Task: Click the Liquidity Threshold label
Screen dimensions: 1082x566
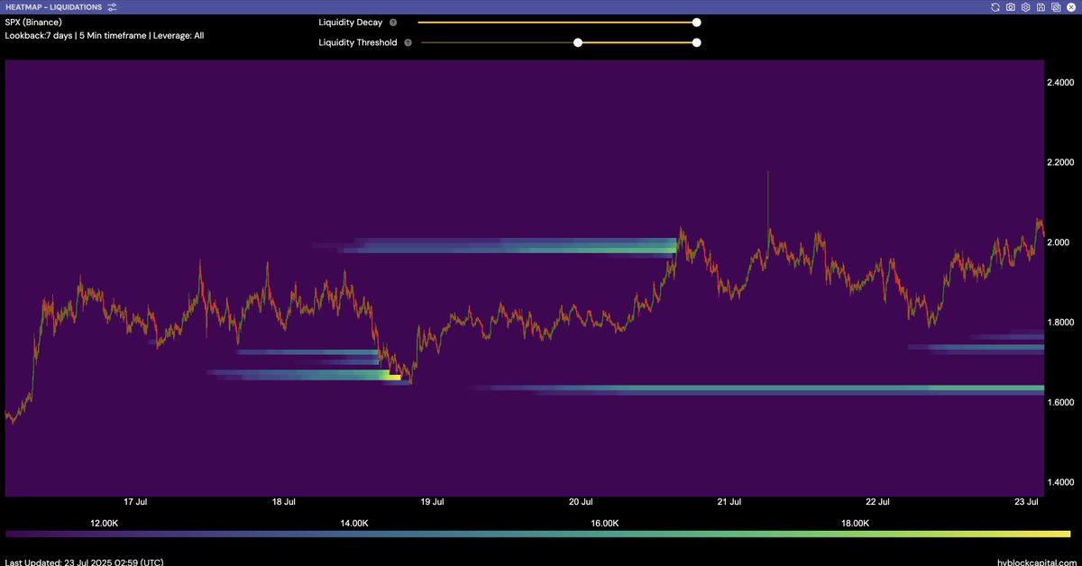Action: click(x=358, y=42)
